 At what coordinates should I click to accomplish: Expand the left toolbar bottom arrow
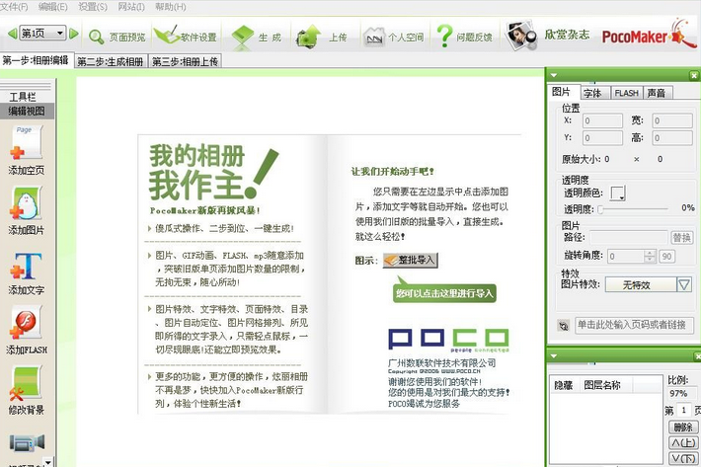coord(47,461)
